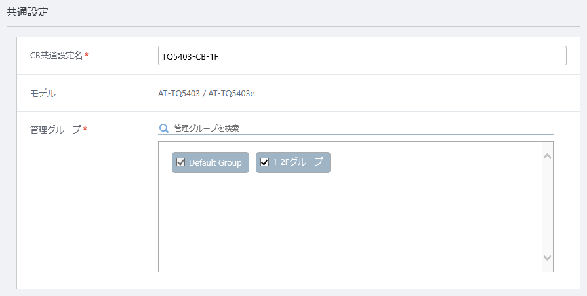Click the red asterisk beside CB共通設定名
The image size is (587, 296).
(87, 55)
